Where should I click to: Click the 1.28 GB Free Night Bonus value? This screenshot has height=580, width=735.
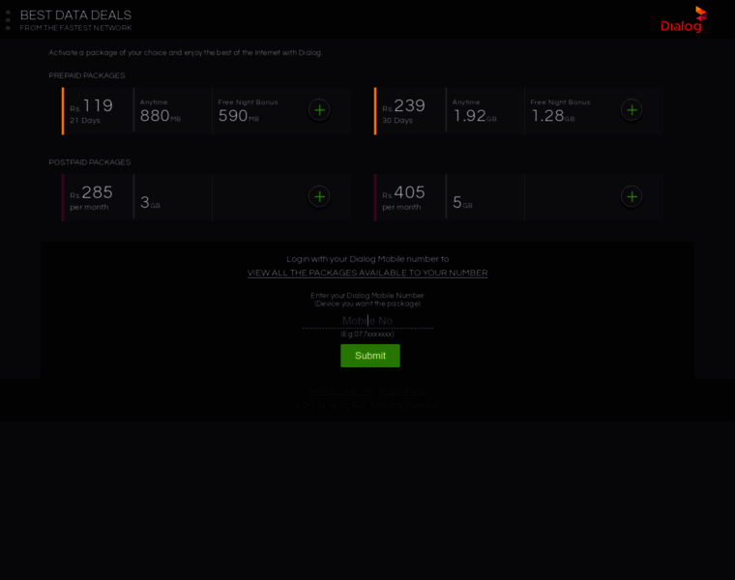tap(553, 116)
